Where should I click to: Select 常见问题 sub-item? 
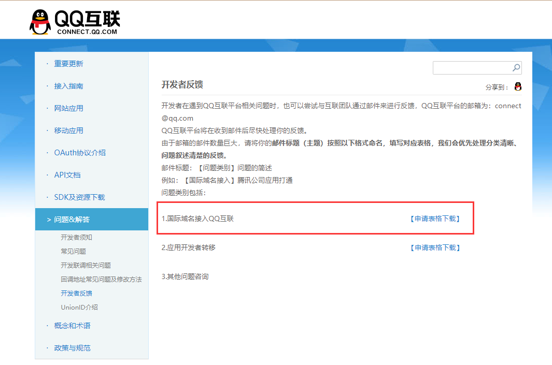pyautogui.click(x=73, y=251)
